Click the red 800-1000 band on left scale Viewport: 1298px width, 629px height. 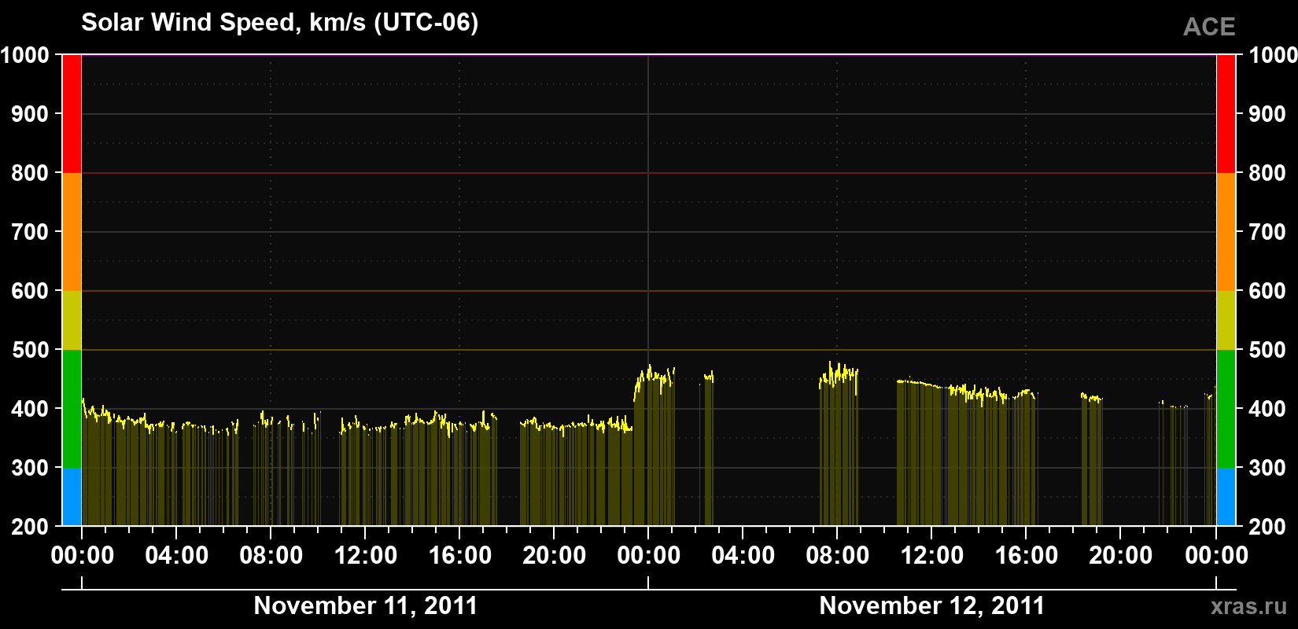coord(72,114)
